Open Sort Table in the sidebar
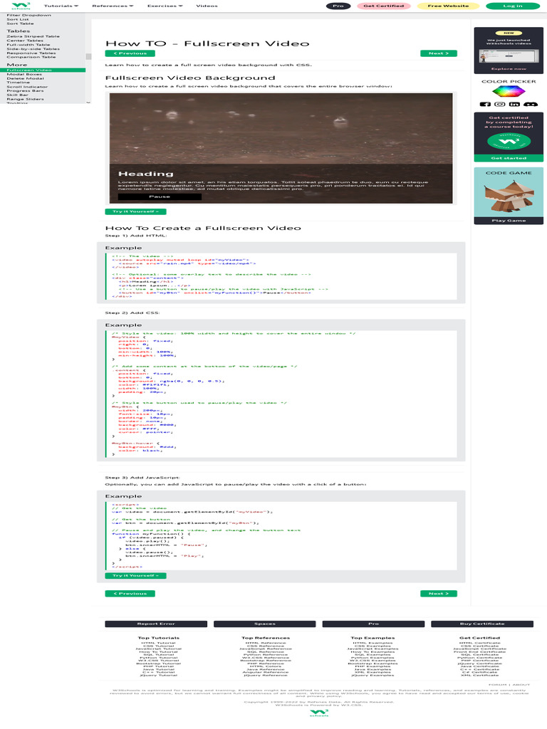The height and width of the screenshot is (729, 547). point(20,23)
